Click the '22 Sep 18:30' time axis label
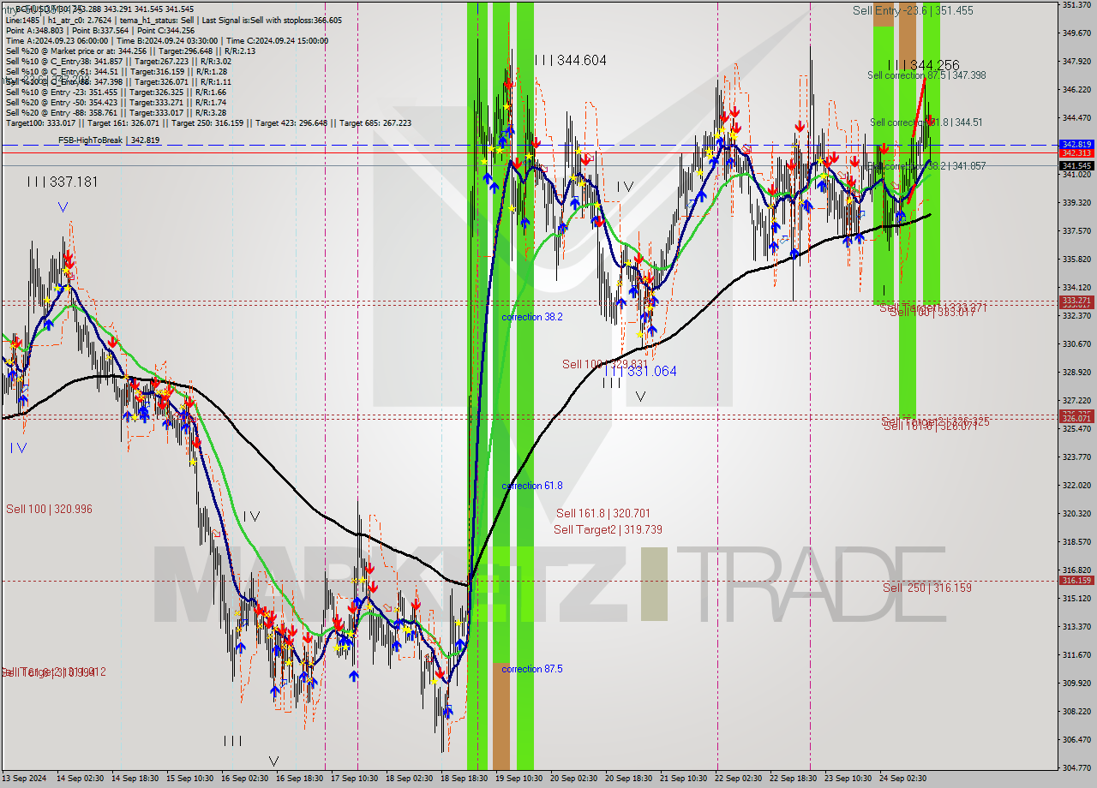1097x788 pixels. coord(792,778)
